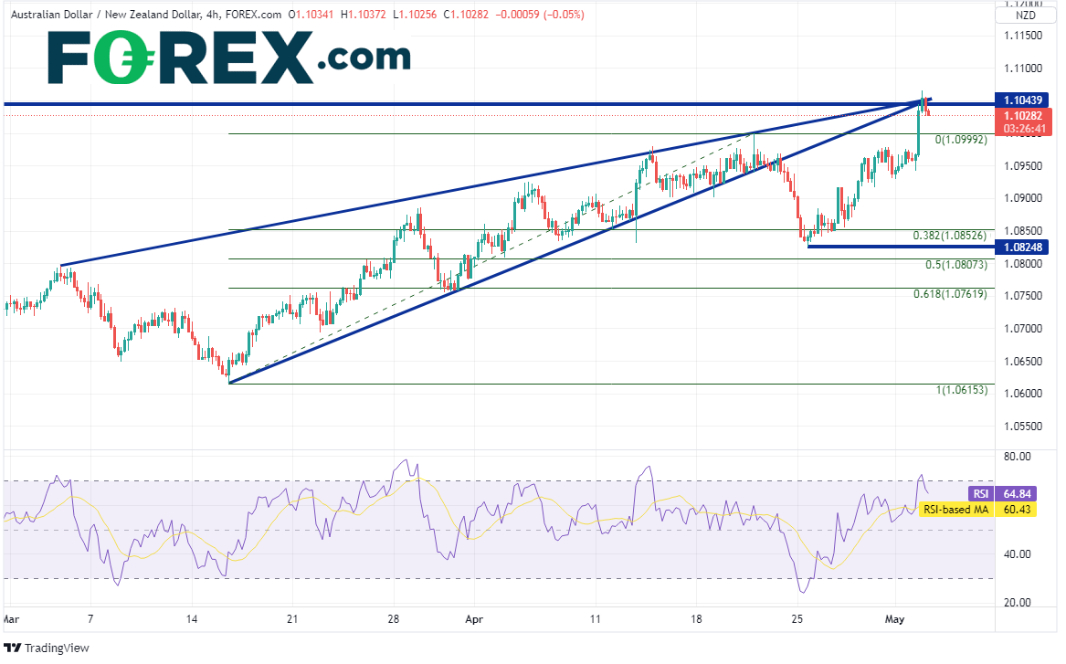Click the 0(1.09992) Fibonacci top label
1066x664 pixels.
pyautogui.click(x=961, y=140)
